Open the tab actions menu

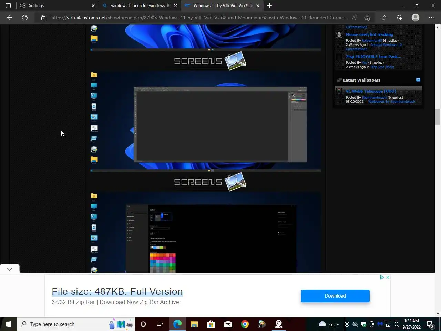[8, 6]
